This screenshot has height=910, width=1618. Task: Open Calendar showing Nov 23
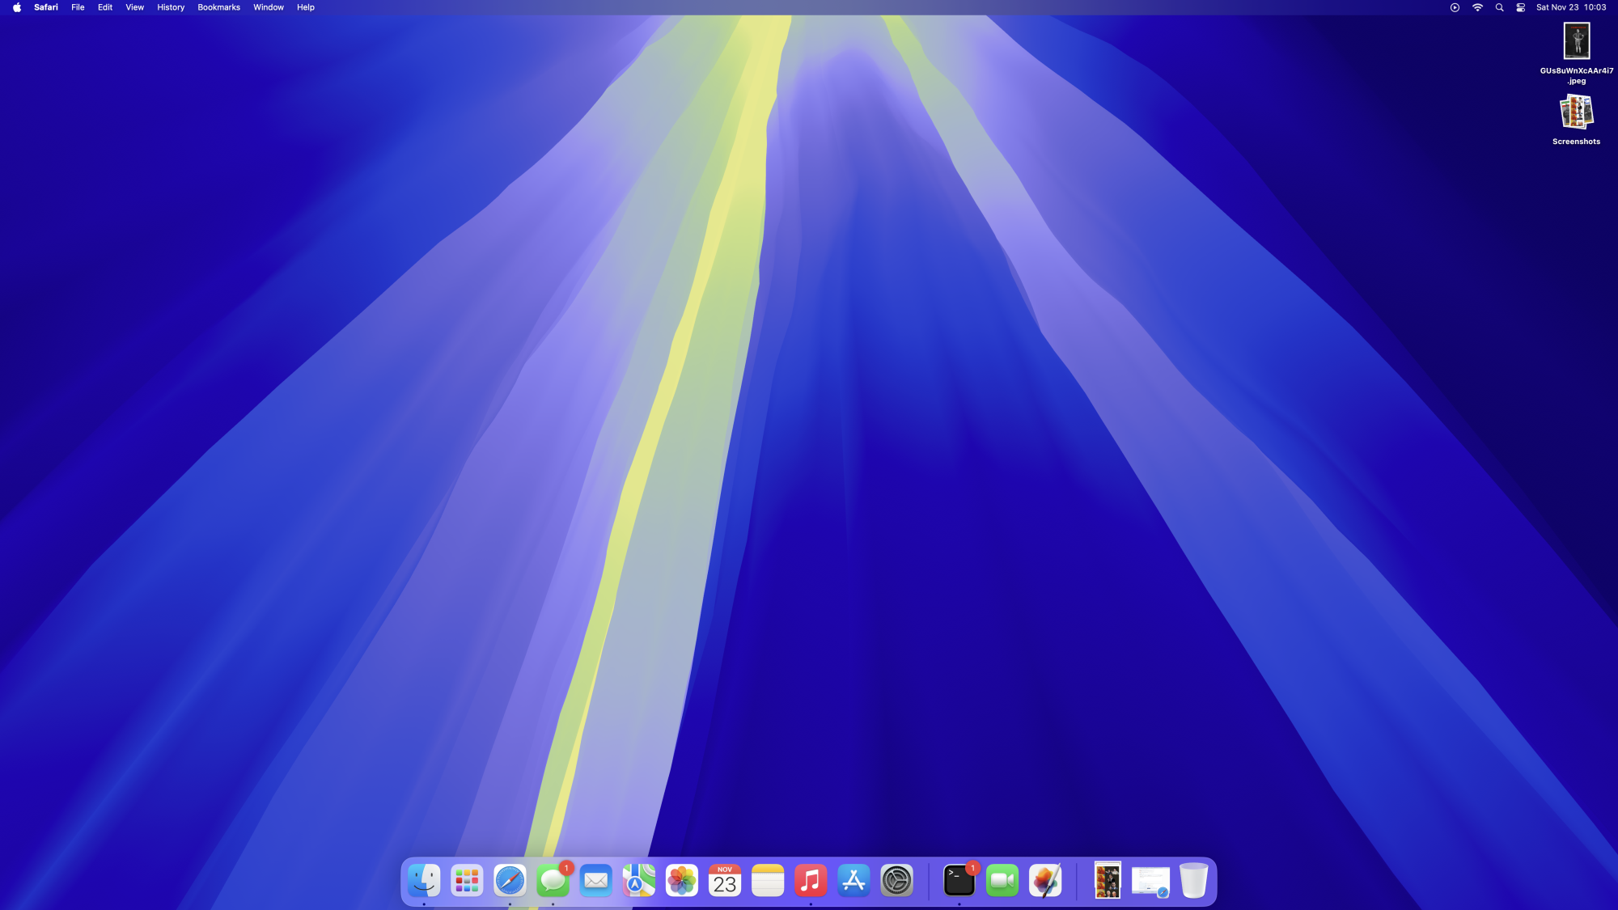tap(725, 881)
